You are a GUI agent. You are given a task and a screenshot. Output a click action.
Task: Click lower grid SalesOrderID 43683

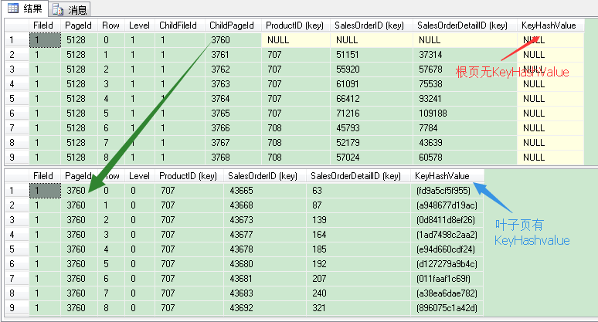[265, 293]
